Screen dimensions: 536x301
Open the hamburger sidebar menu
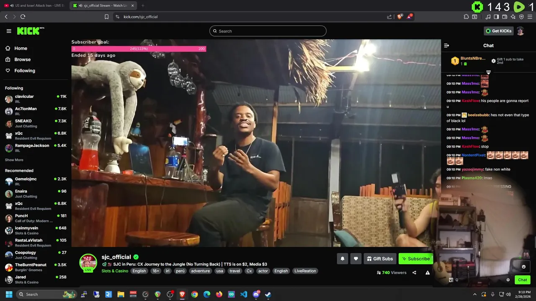9,31
